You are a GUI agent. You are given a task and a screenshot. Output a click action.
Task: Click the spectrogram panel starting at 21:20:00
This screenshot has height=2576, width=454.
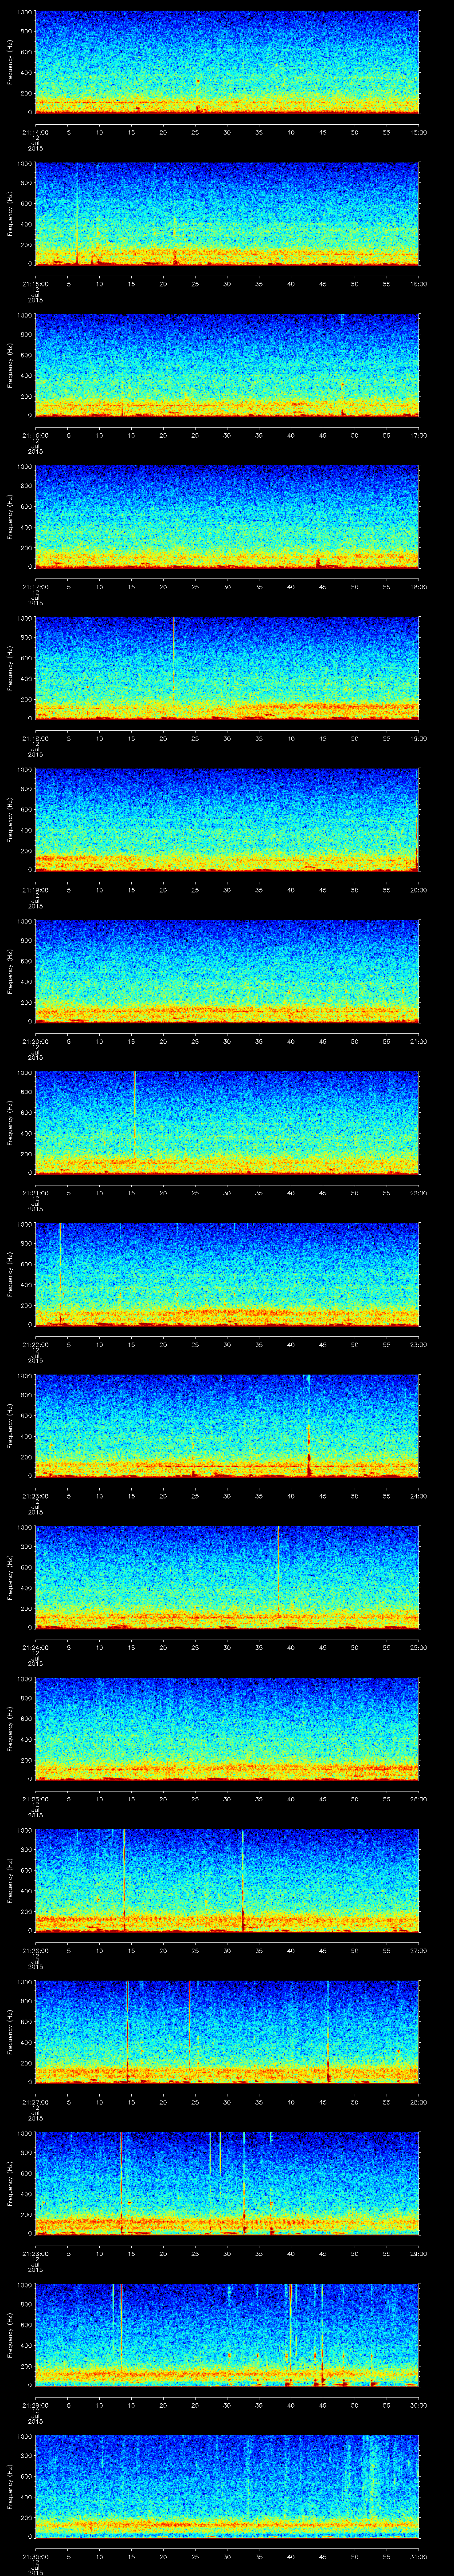tap(227, 972)
